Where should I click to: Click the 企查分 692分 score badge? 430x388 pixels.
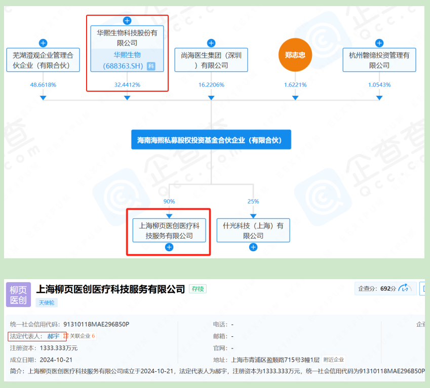(x=385, y=289)
